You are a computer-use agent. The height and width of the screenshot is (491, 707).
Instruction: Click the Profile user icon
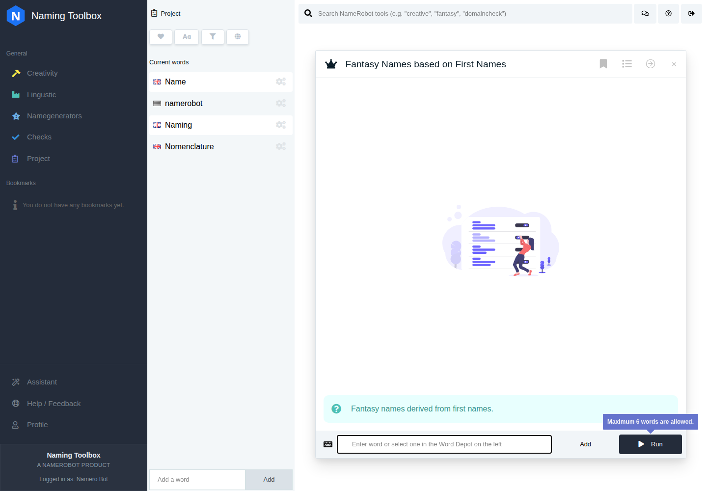tap(16, 425)
